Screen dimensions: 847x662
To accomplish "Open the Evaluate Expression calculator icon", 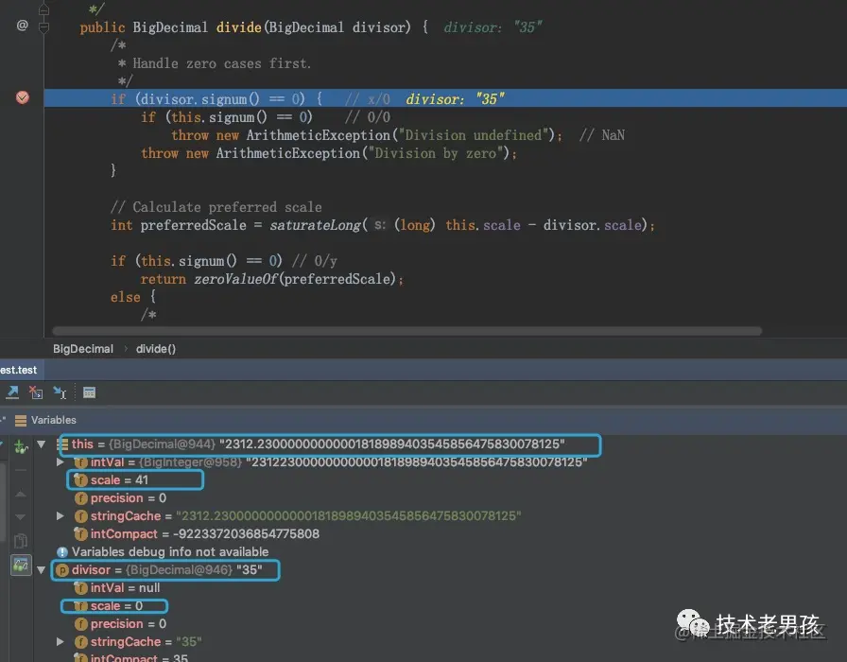I will 89,392.
